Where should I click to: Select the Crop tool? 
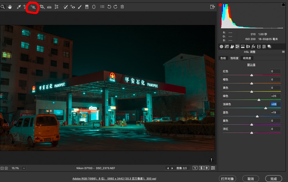pyautogui.click(x=42, y=7)
